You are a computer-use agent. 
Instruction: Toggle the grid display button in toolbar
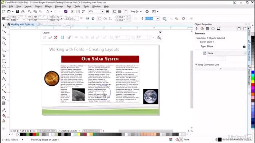click(120, 12)
